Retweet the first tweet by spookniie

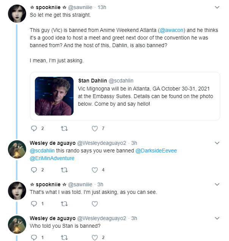coord(64,128)
